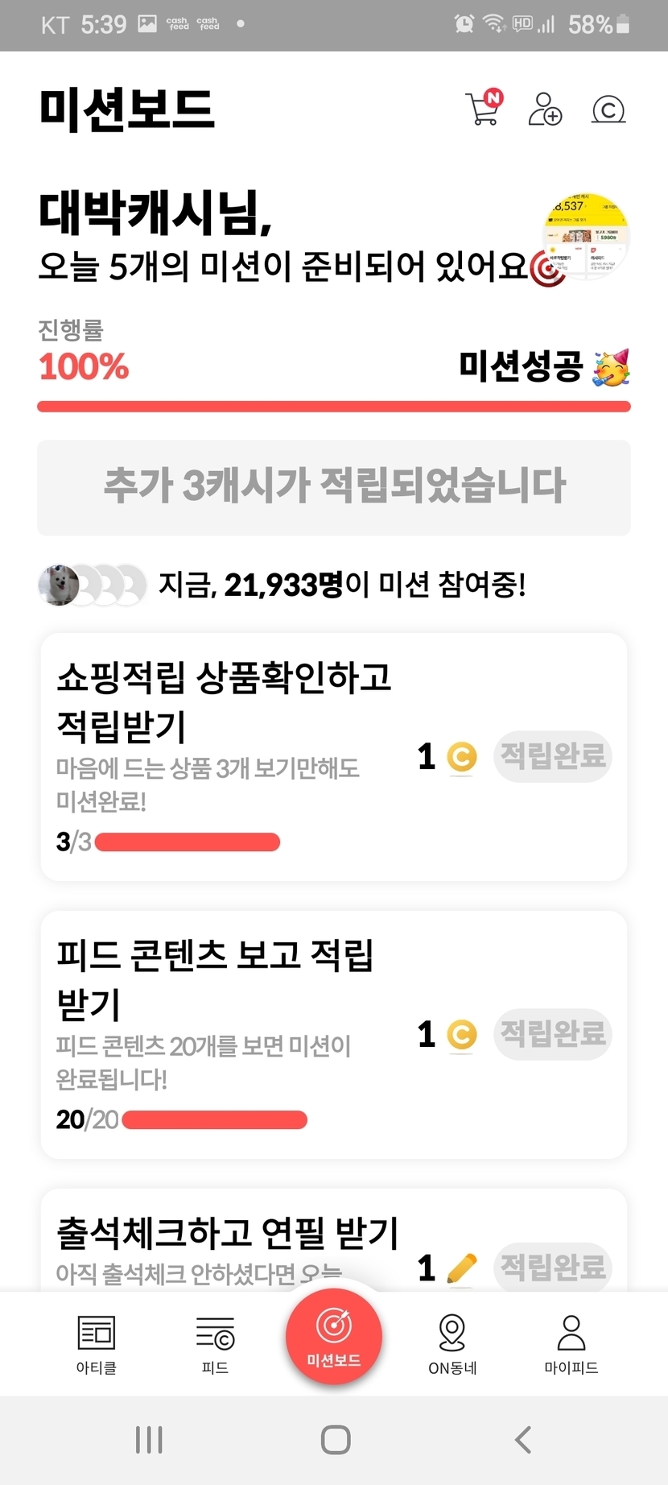Tap the 추가 3캐시가 적립되었습니다 banner

(334, 487)
